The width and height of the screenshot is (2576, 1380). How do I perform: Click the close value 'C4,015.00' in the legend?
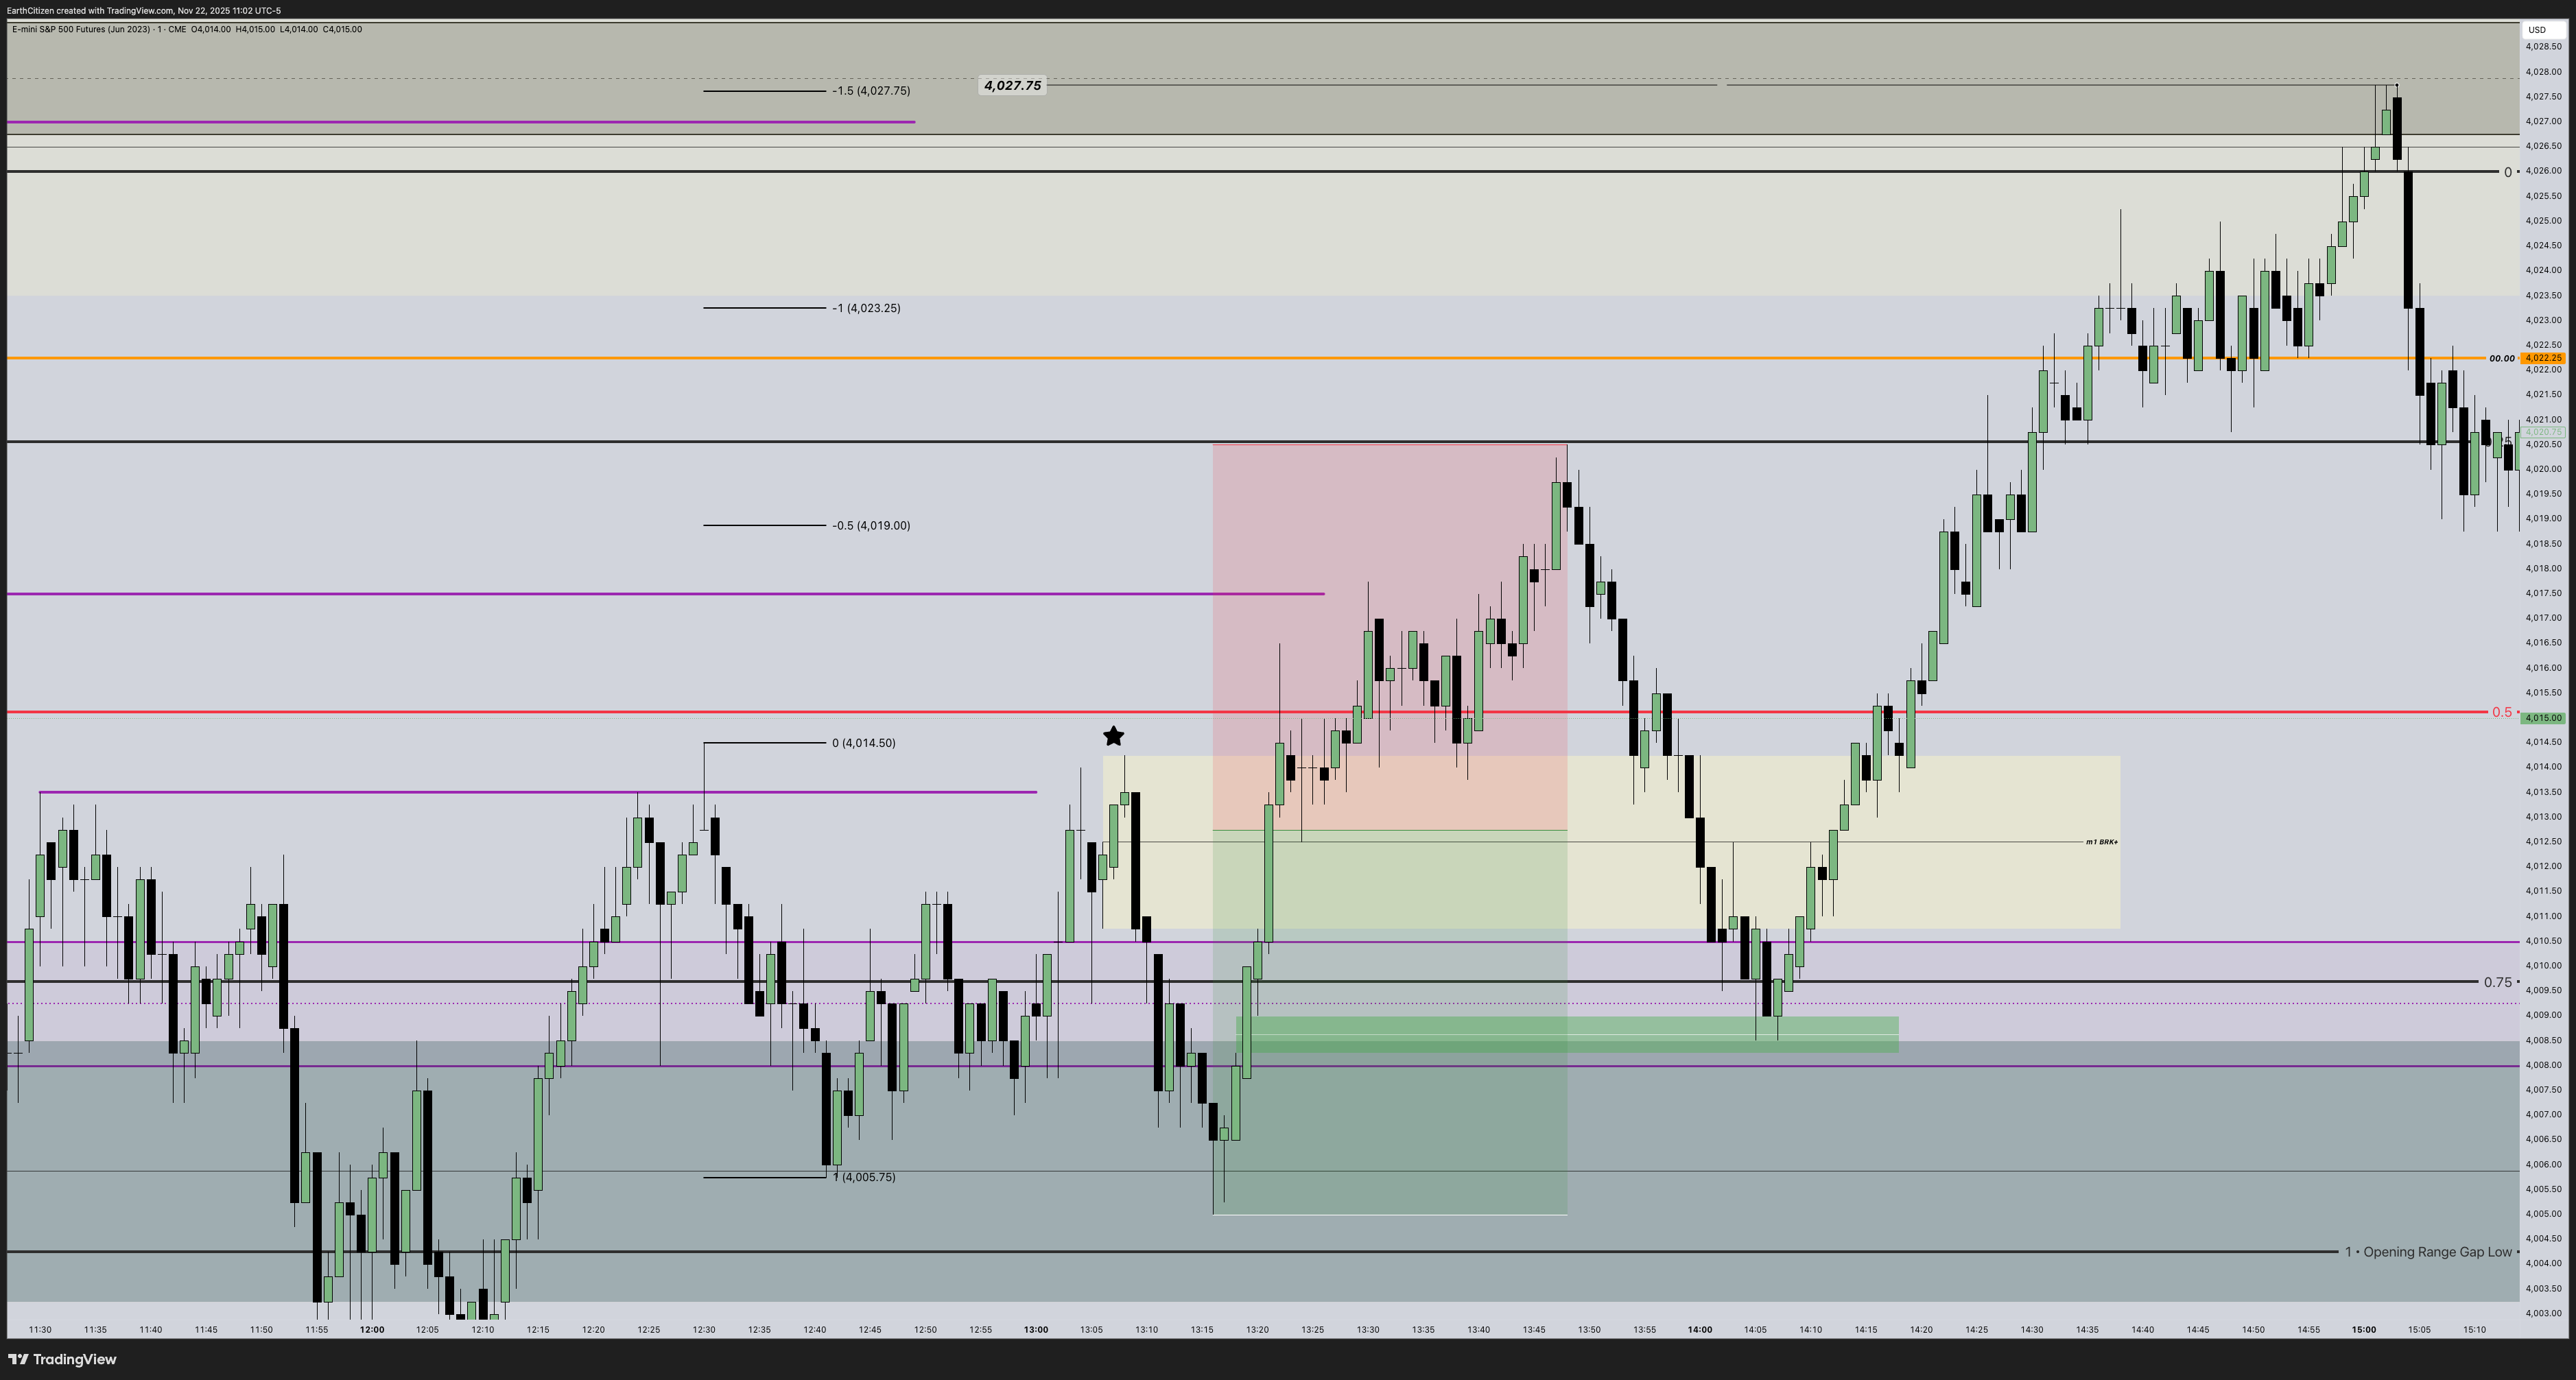click(x=342, y=30)
